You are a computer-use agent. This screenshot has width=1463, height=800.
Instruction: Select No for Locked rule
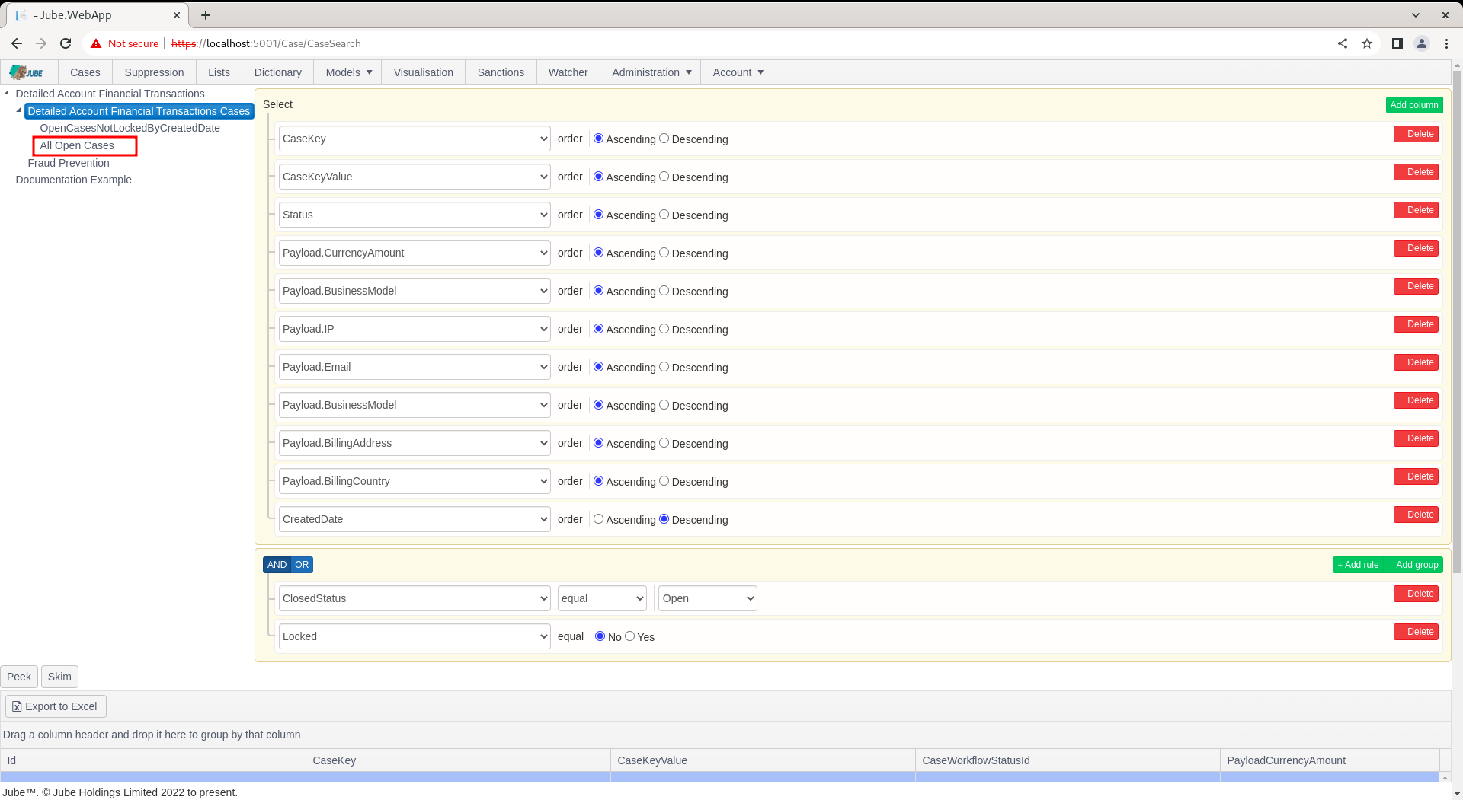point(600,636)
